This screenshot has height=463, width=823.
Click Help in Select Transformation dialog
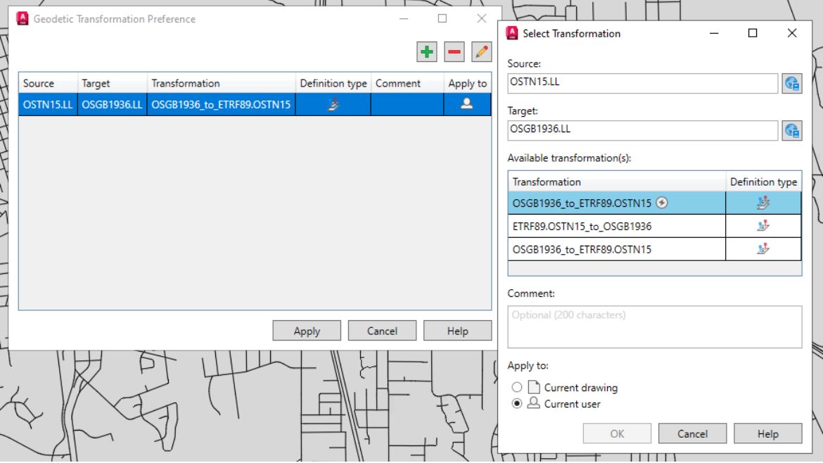pos(768,433)
